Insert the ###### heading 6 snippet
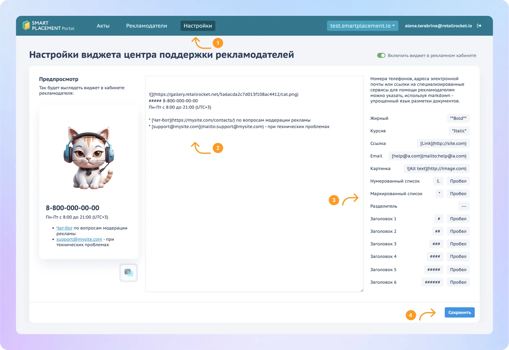This screenshot has height=350, width=509. coord(432,282)
